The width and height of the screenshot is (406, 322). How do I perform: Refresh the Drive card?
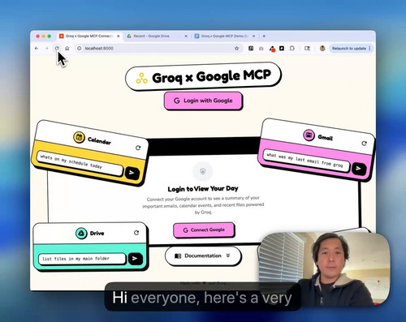[x=136, y=233]
